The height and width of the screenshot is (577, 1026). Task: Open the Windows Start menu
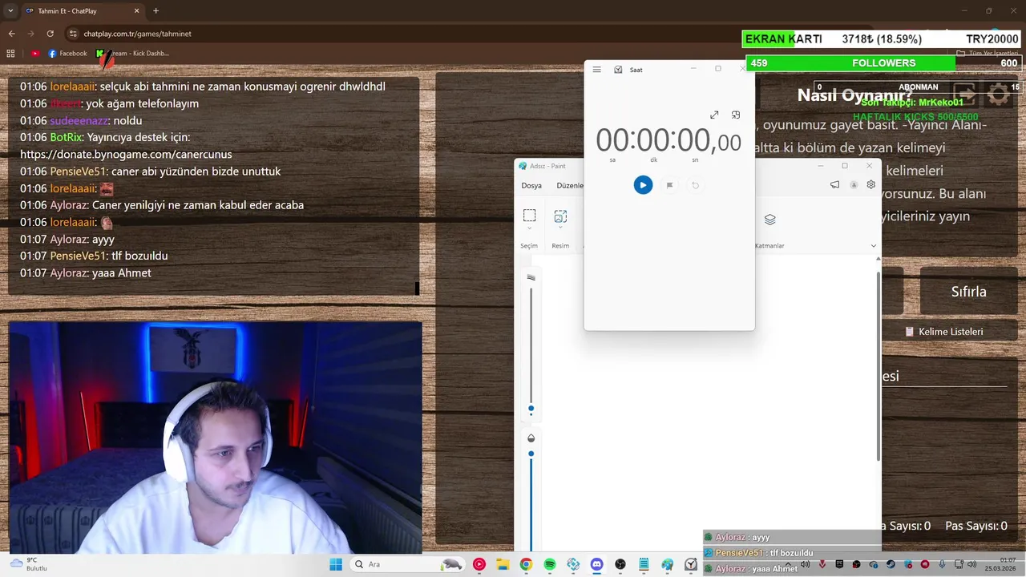[336, 564]
